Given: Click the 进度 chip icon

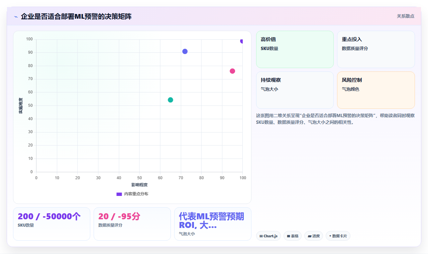Looking at the screenshot, I should [310, 236].
